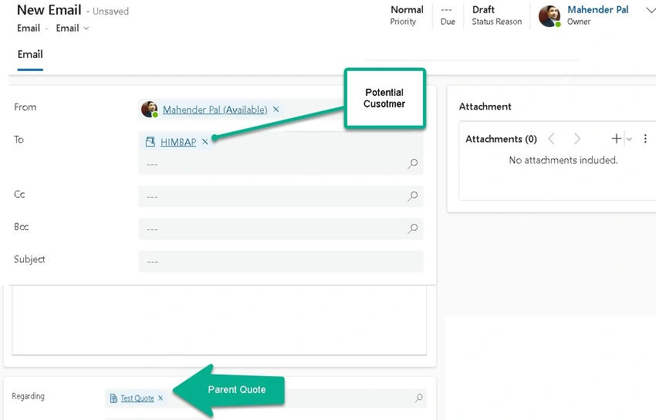Open attachments more options menu
The width and height of the screenshot is (656, 420).
(x=645, y=138)
